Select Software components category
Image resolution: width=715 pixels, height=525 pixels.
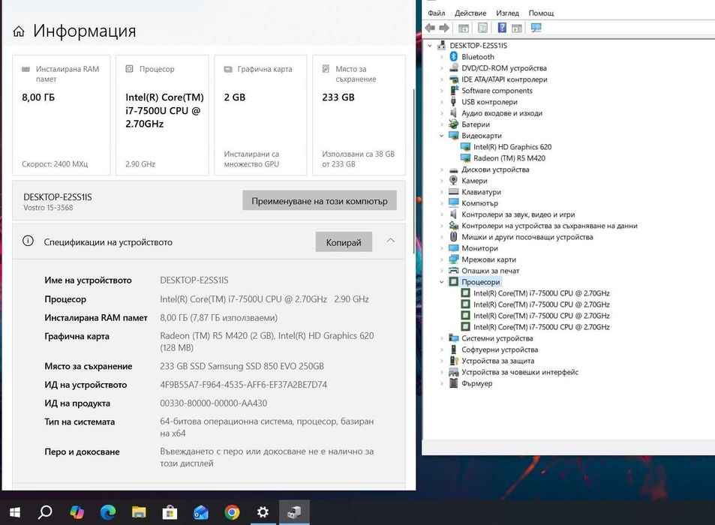(x=497, y=91)
